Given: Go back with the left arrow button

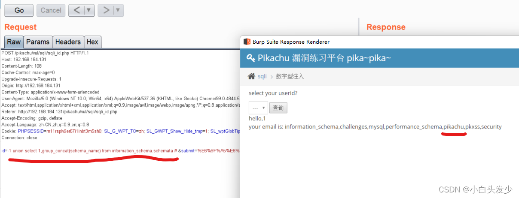Looking at the screenshot, I should tap(76, 10).
